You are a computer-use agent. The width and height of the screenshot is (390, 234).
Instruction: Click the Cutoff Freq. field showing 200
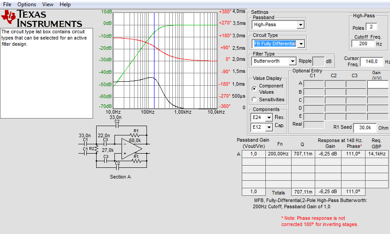pos(363,44)
